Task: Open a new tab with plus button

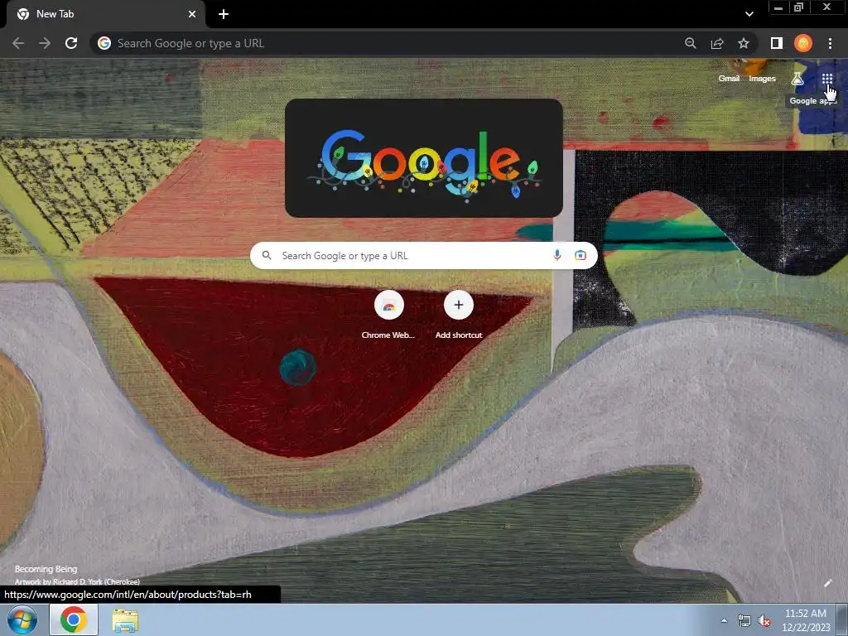Action: point(224,14)
